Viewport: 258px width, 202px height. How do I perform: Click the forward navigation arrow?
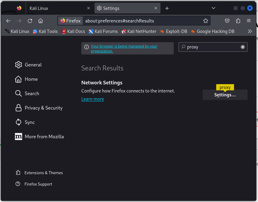pos(19,21)
